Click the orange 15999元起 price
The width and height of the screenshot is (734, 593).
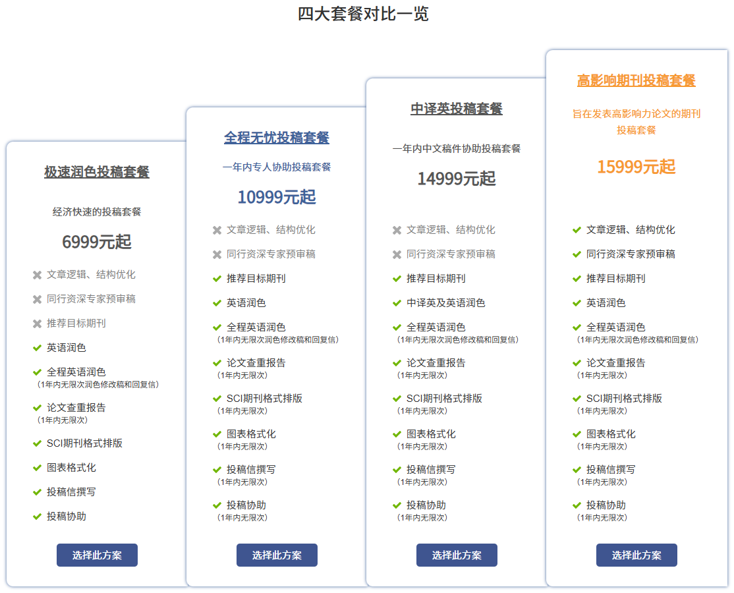point(636,167)
